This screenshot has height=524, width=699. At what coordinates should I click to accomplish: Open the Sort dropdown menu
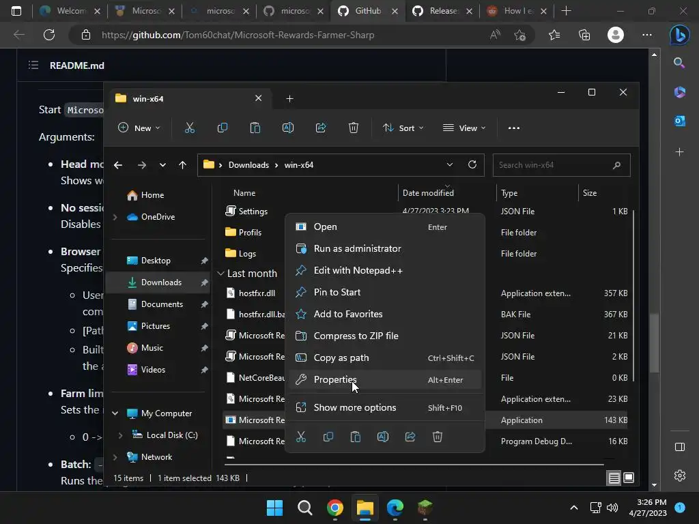coord(403,128)
